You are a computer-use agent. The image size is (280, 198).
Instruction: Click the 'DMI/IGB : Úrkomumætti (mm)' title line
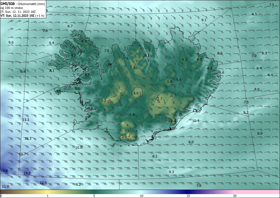click(x=23, y=4)
